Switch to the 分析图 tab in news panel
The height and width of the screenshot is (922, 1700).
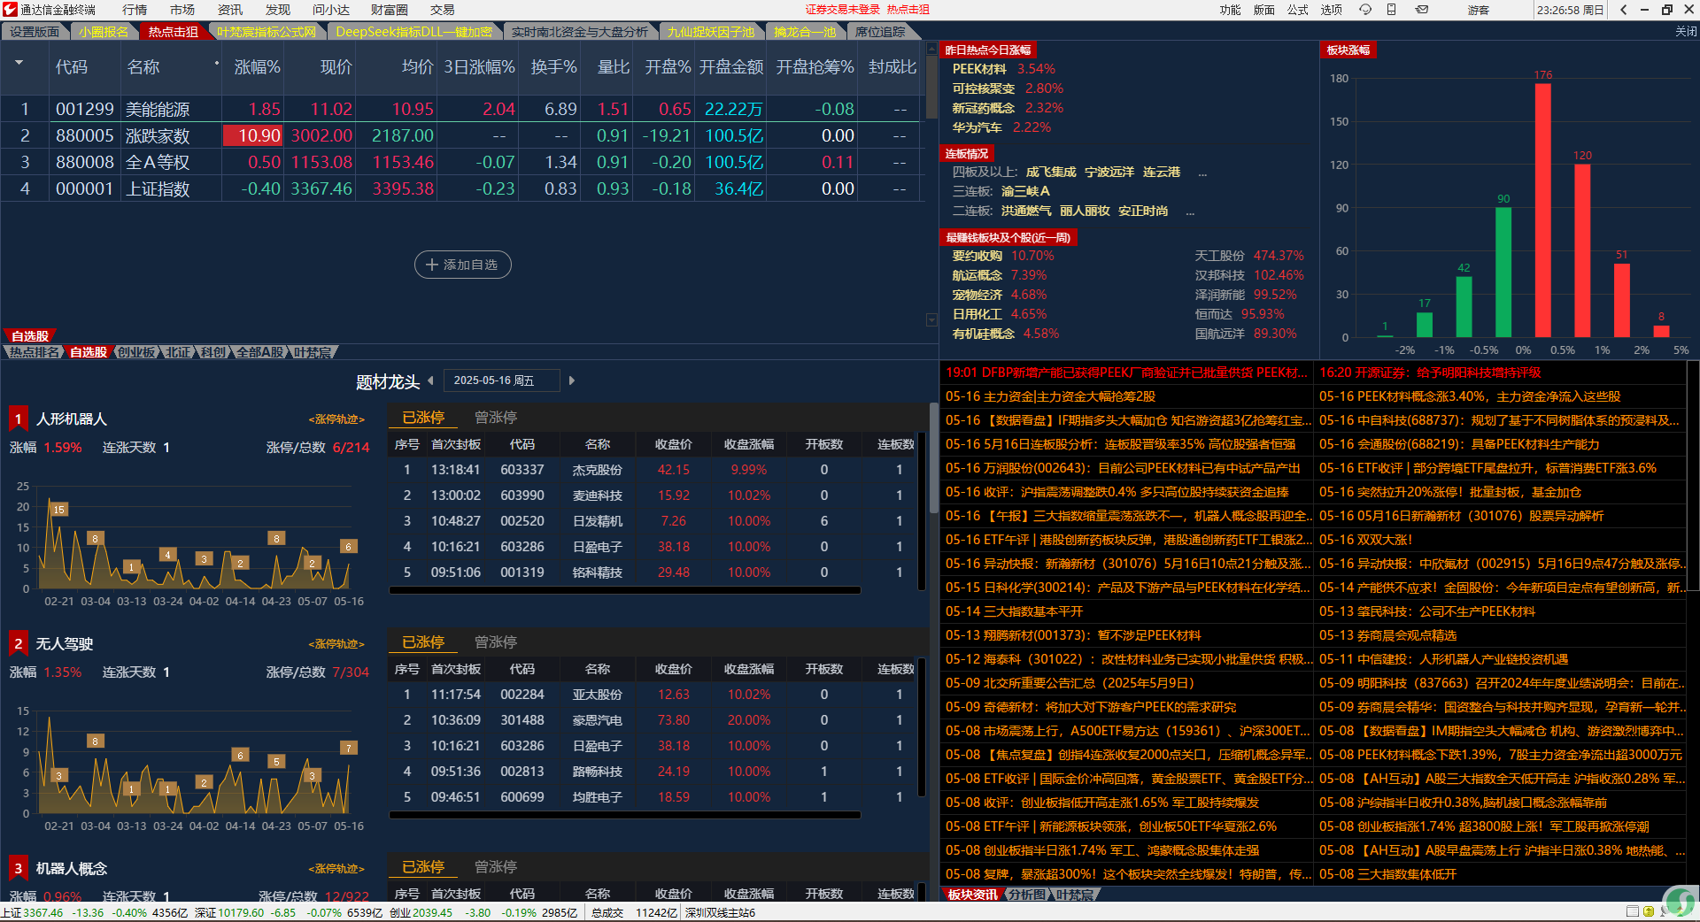click(1026, 895)
